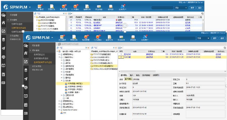The image size is (227, 120).
Task: Switch to the 输入 tab in details panel
Action: [x=132, y=75]
